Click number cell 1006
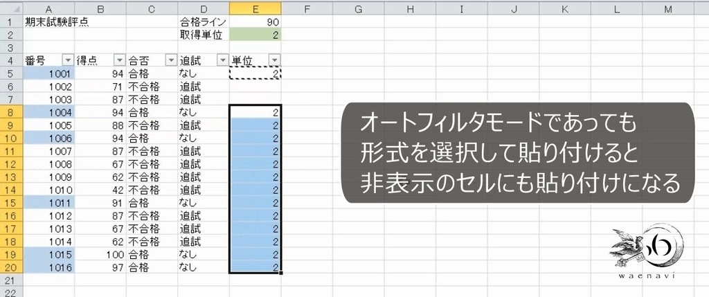Viewport: 709px width, 297px height. (49, 138)
